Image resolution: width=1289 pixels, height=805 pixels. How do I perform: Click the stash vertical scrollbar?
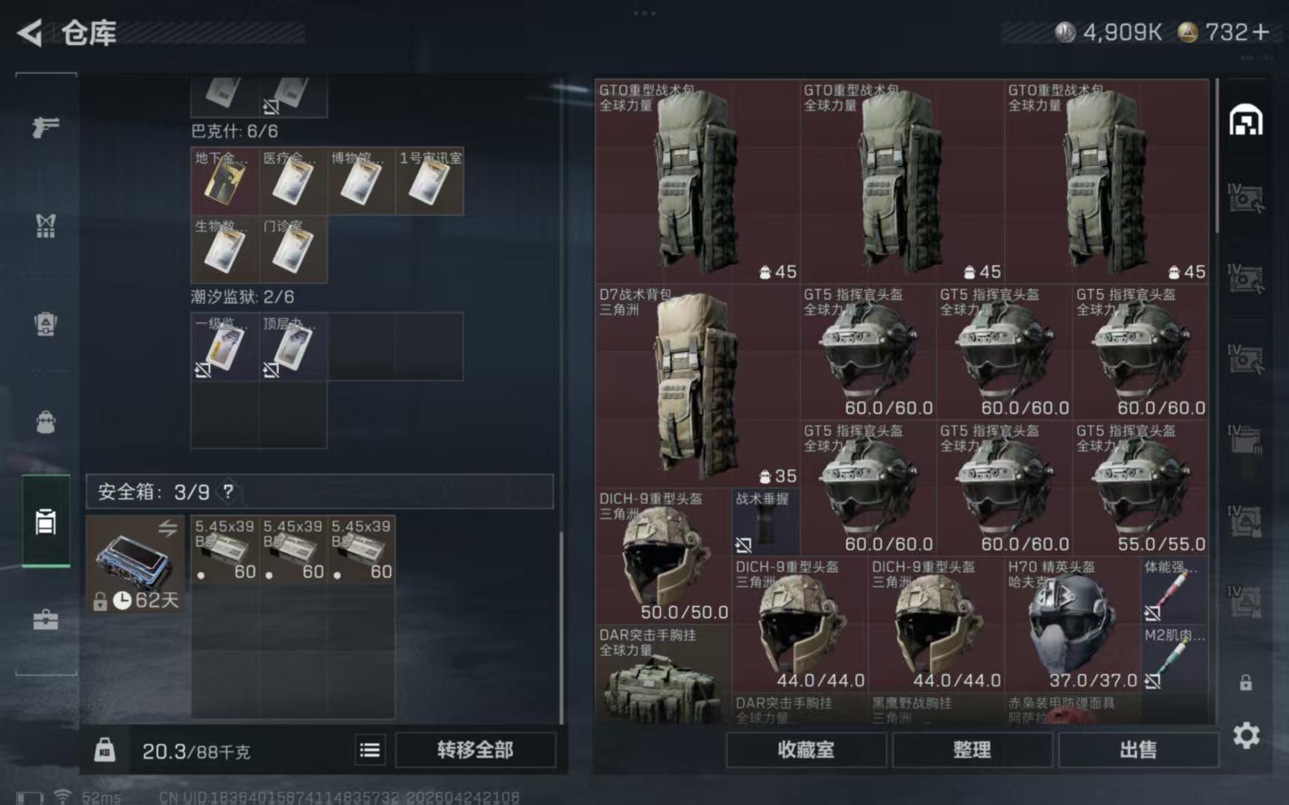coord(1218,157)
